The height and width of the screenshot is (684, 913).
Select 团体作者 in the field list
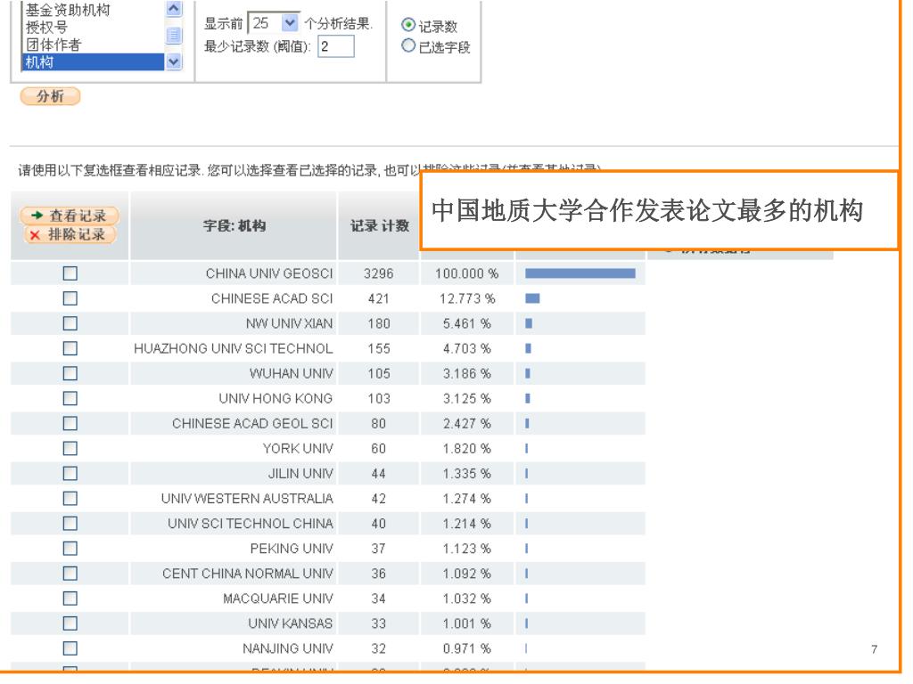(x=53, y=45)
